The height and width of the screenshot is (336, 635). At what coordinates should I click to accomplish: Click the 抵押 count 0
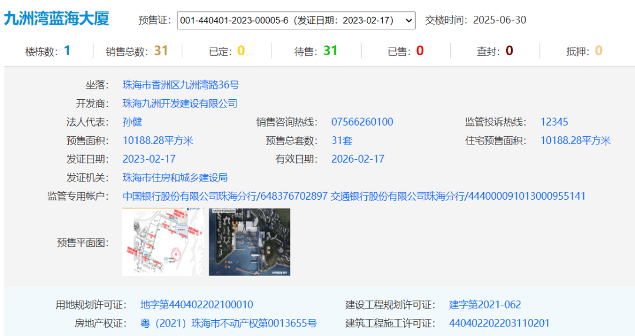click(x=599, y=51)
